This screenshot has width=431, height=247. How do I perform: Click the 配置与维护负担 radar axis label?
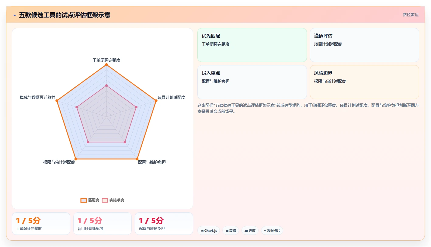pos(152,162)
